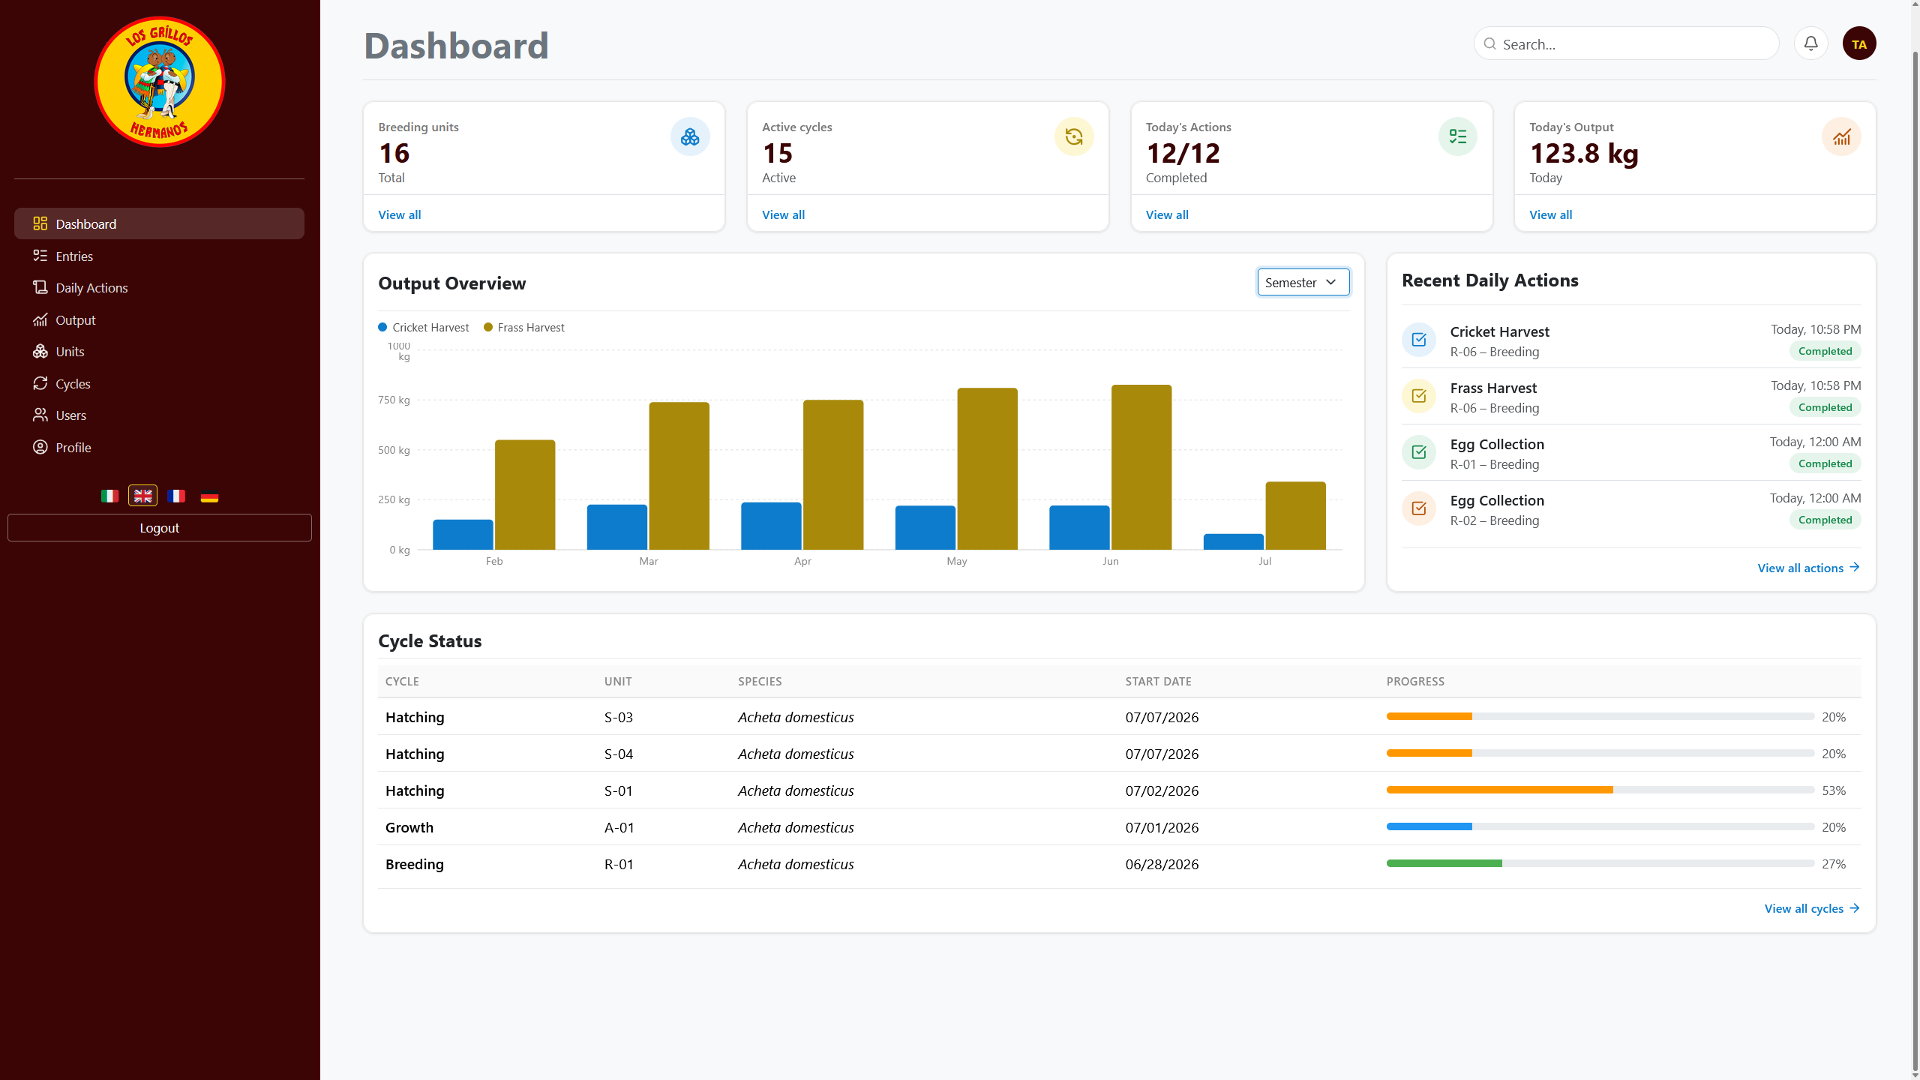Open the Semester period dropdown

tap(1303, 282)
